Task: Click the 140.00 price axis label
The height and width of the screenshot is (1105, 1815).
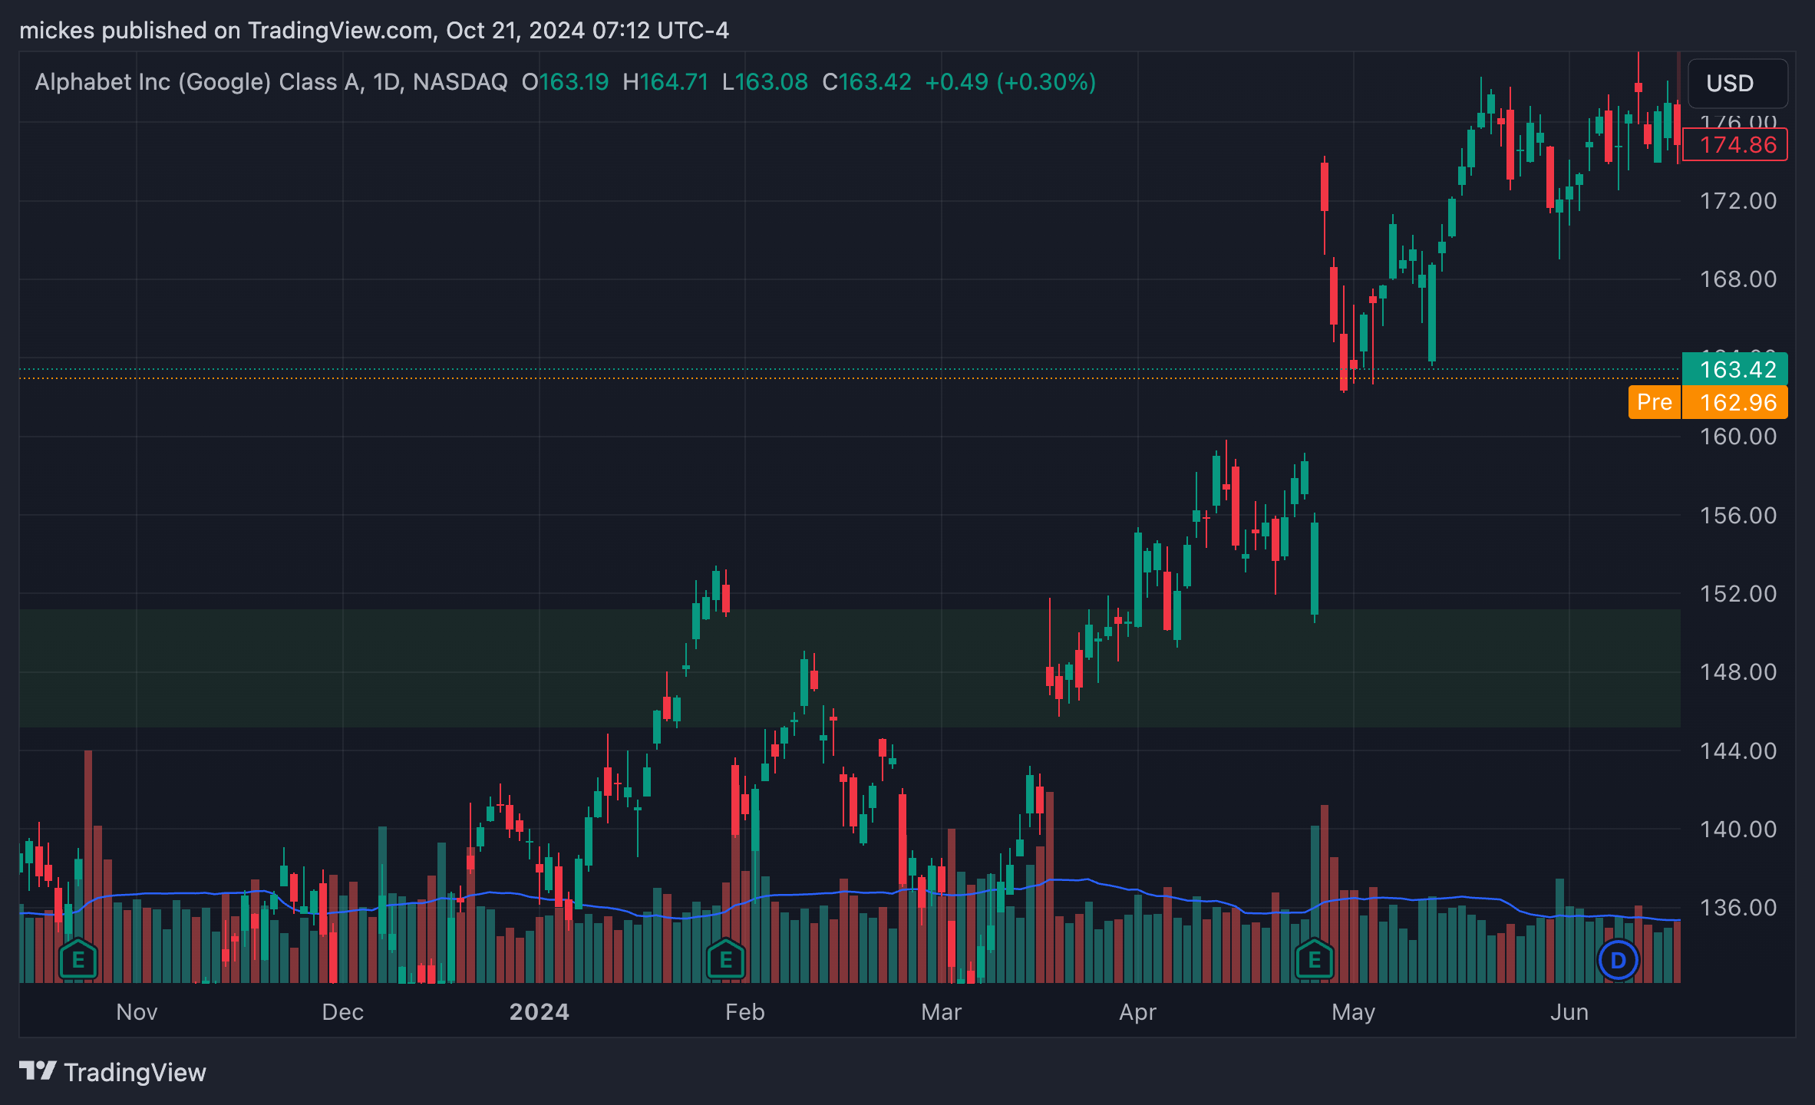Action: coord(1738,830)
